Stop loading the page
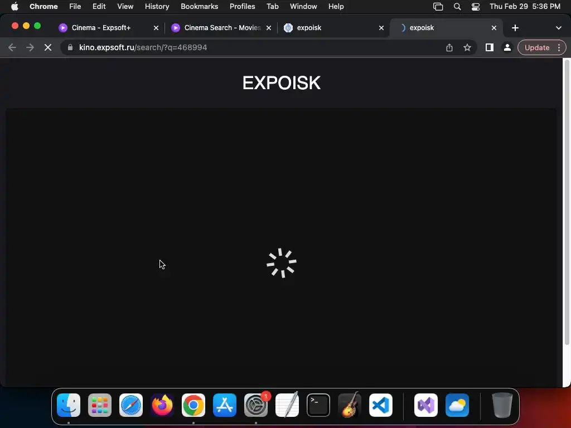This screenshot has height=428, width=571. 48,47
